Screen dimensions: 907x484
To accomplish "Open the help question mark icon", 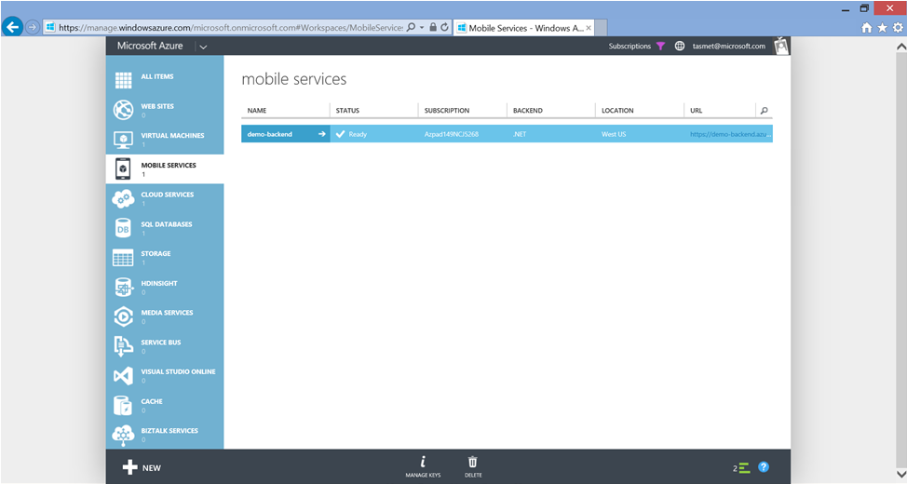I will pos(764,467).
